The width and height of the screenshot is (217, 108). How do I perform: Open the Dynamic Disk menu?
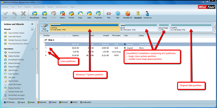[x=39, y=7]
